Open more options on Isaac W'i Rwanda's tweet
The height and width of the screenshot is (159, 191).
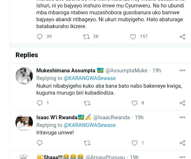182,117
